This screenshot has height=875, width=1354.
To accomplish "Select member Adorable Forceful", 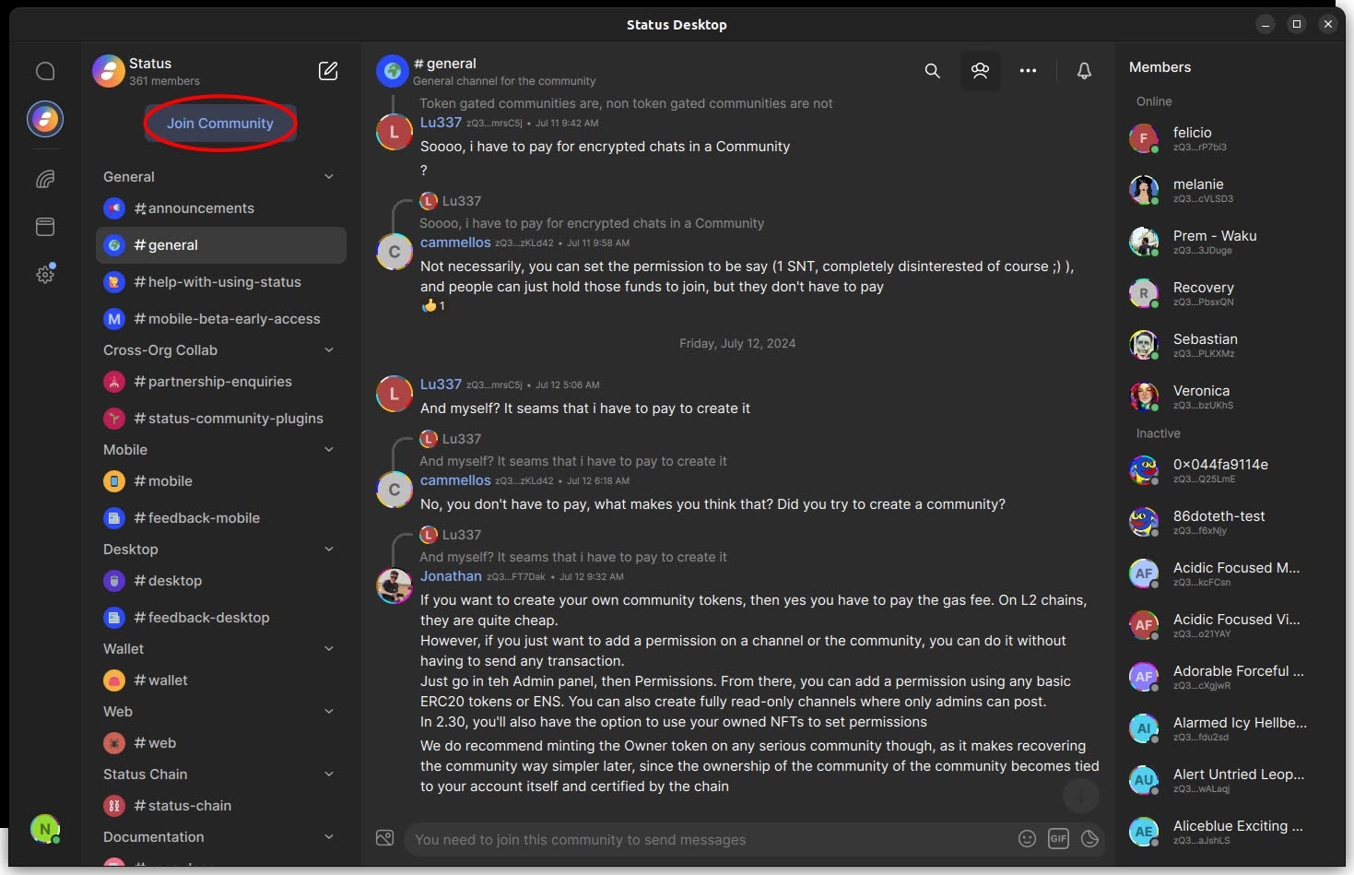I will 1230,677.
